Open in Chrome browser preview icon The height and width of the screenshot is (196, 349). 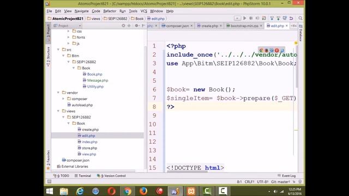(x=261, y=51)
